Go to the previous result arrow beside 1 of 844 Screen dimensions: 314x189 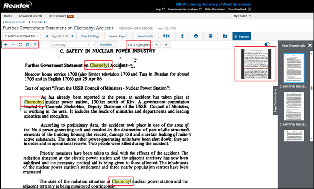29,22
